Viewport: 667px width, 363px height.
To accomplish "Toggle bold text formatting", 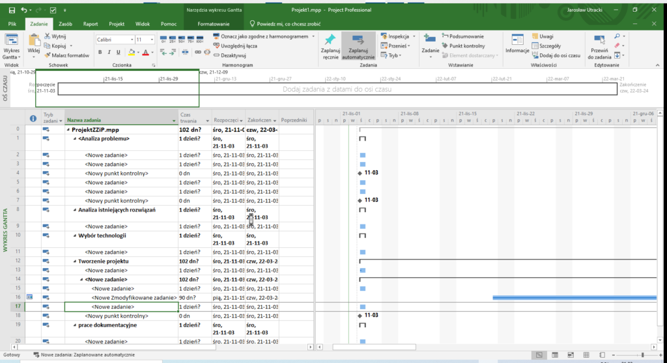I will coord(100,53).
